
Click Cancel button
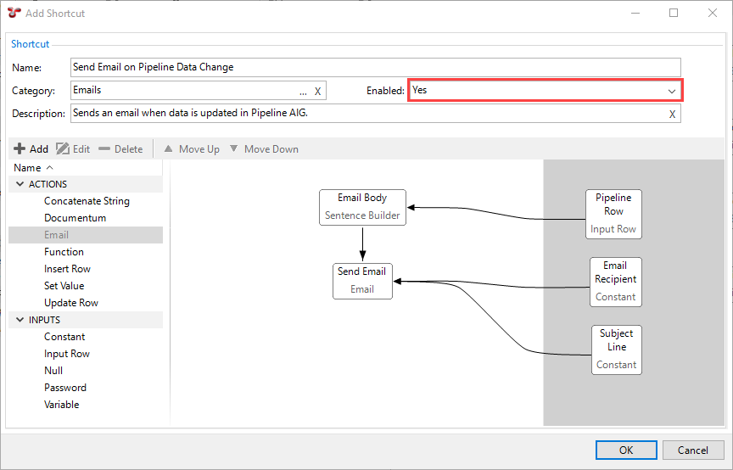tap(693, 450)
